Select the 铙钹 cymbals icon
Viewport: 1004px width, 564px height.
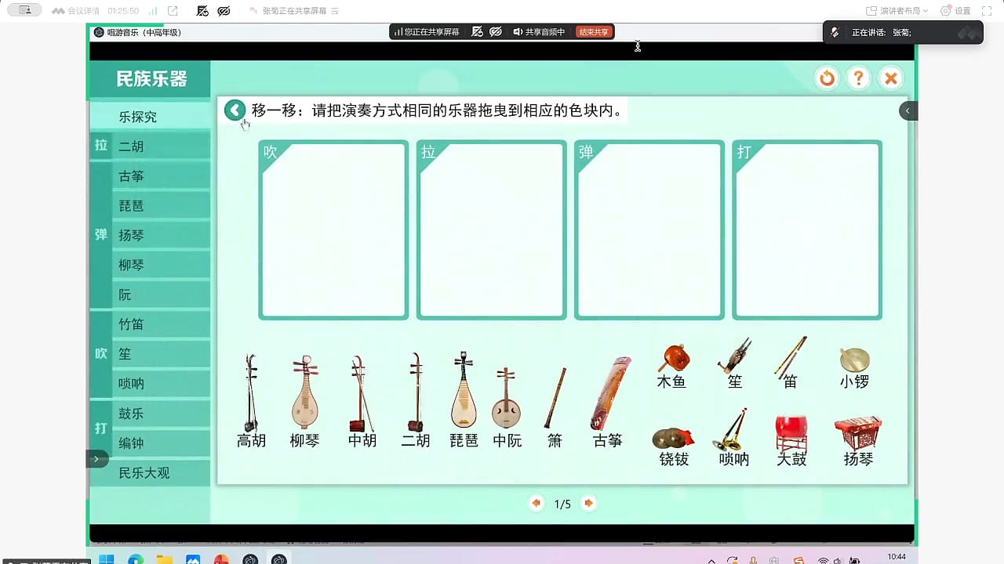tap(673, 438)
